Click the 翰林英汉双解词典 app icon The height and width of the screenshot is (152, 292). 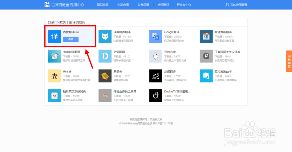[x=54, y=96]
